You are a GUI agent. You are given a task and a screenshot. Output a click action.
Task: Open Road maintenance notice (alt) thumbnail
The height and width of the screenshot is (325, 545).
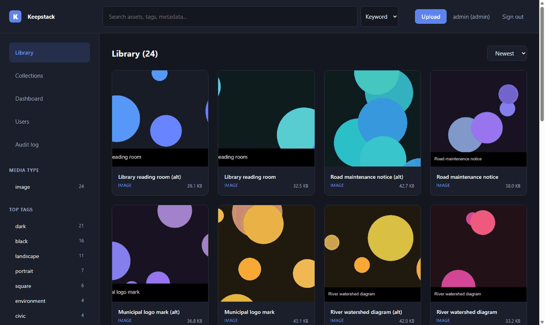(373, 118)
